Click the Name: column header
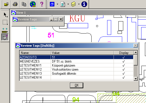Viewport: 146px width, 103px height. pos(35,53)
